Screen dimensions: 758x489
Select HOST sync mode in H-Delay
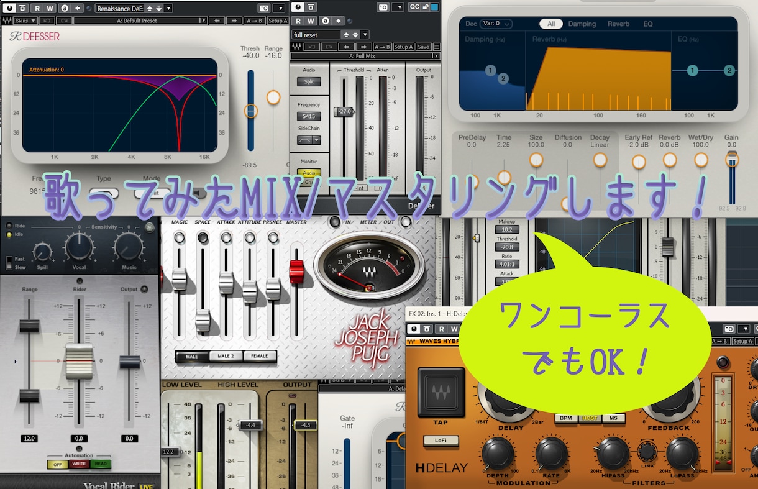[x=590, y=418]
